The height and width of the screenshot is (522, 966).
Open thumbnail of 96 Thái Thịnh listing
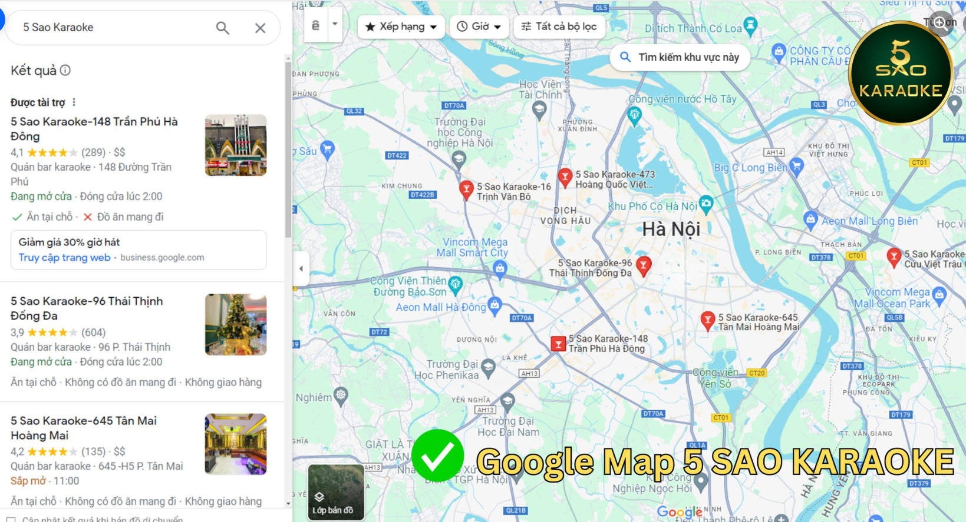(x=236, y=324)
